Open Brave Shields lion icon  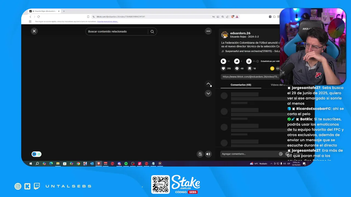pos(233,17)
